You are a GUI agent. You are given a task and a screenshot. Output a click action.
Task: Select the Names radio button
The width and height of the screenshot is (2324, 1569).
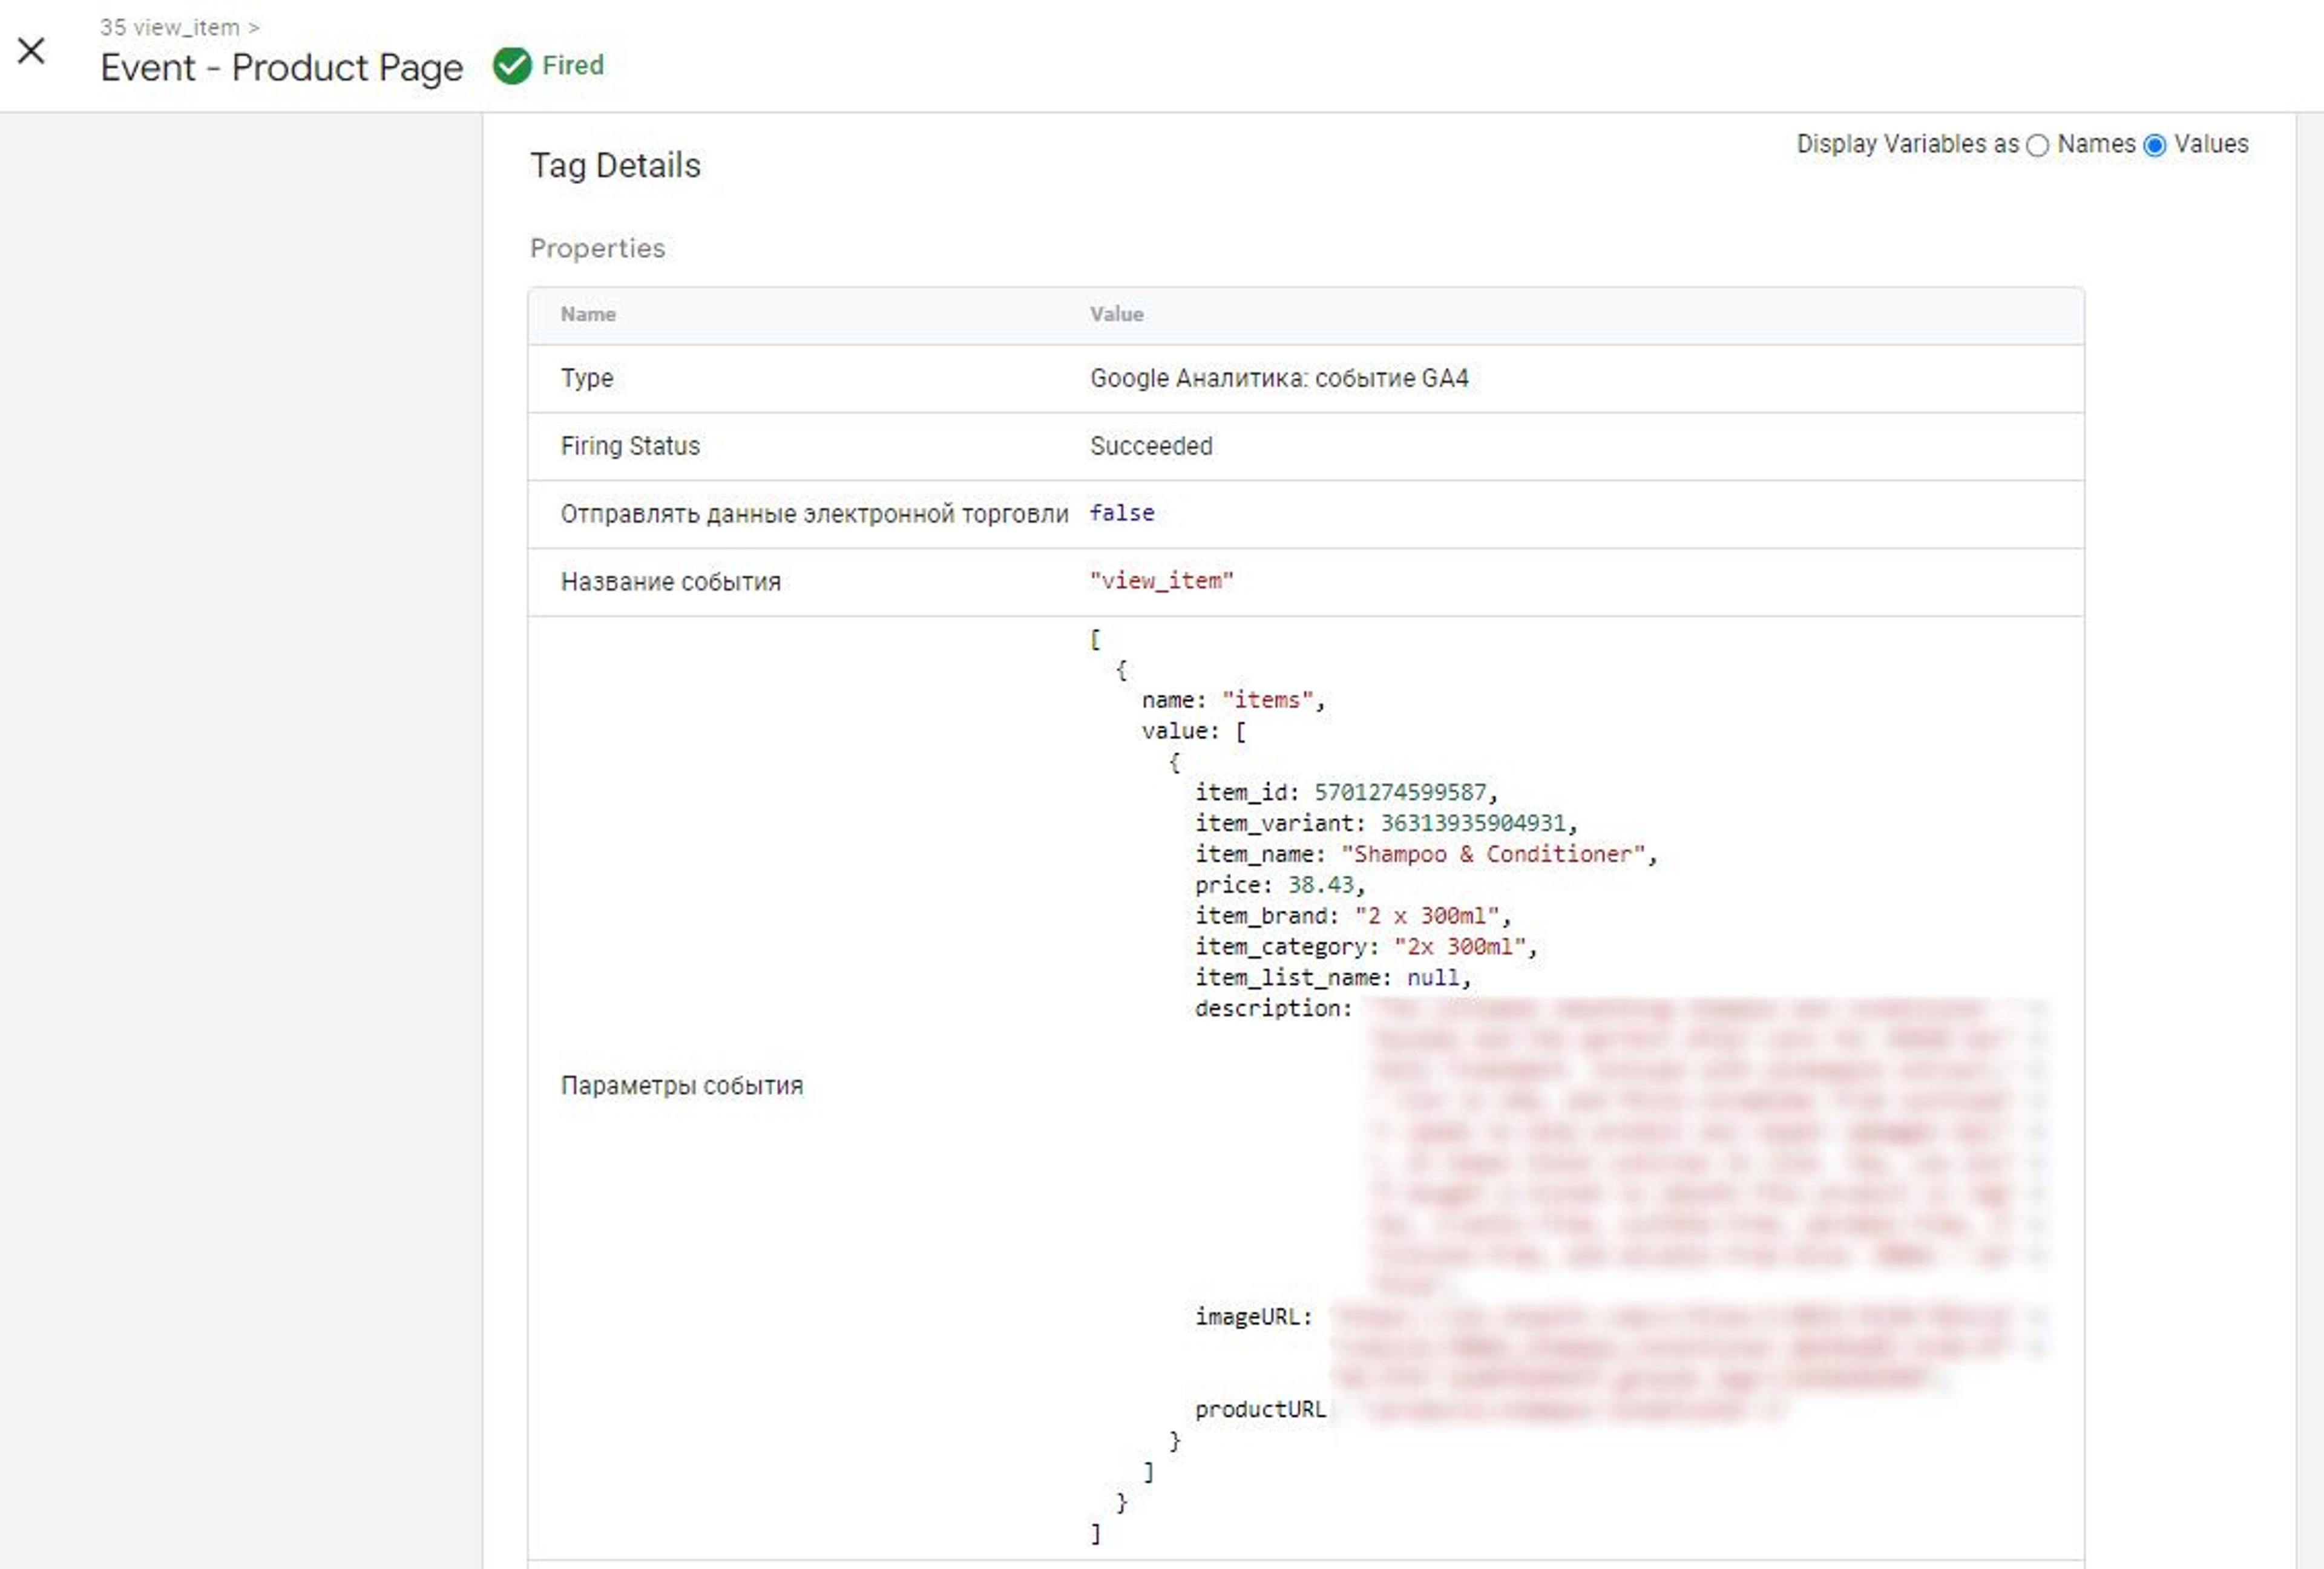point(2037,146)
